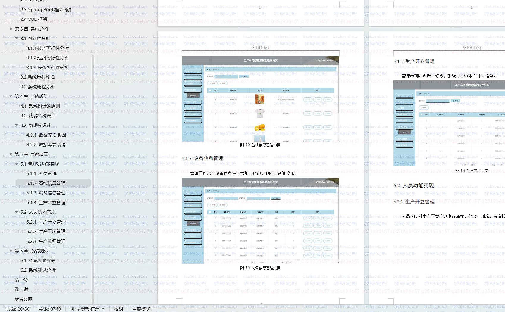Open section 3.3 系统流程分析

[37, 87]
